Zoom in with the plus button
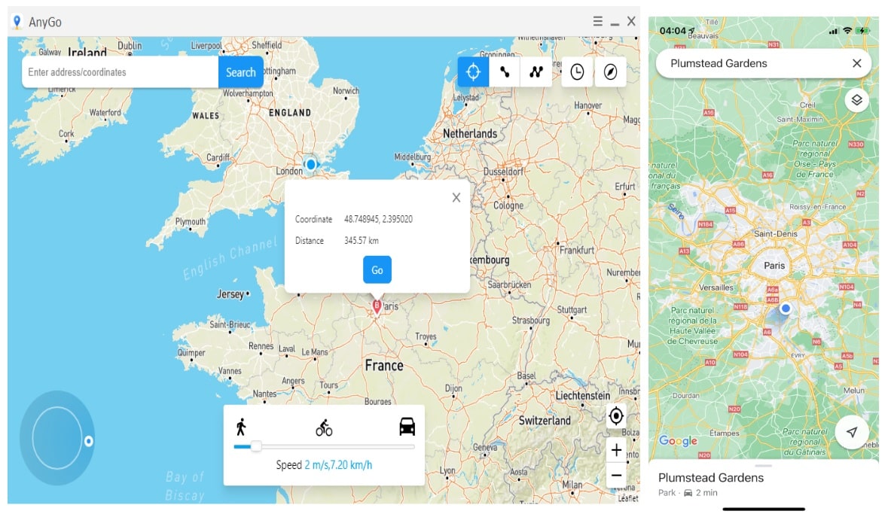 (x=616, y=450)
